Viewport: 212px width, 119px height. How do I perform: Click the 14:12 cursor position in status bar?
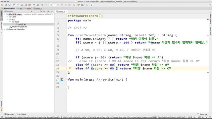190,117
